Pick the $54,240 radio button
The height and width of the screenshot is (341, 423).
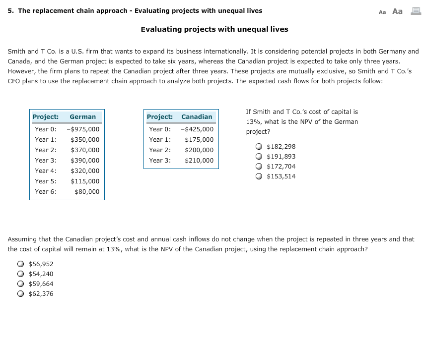[x=21, y=274]
